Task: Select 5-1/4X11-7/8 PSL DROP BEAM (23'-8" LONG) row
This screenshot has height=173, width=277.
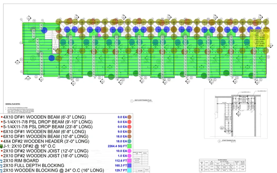Action: tap(66, 127)
